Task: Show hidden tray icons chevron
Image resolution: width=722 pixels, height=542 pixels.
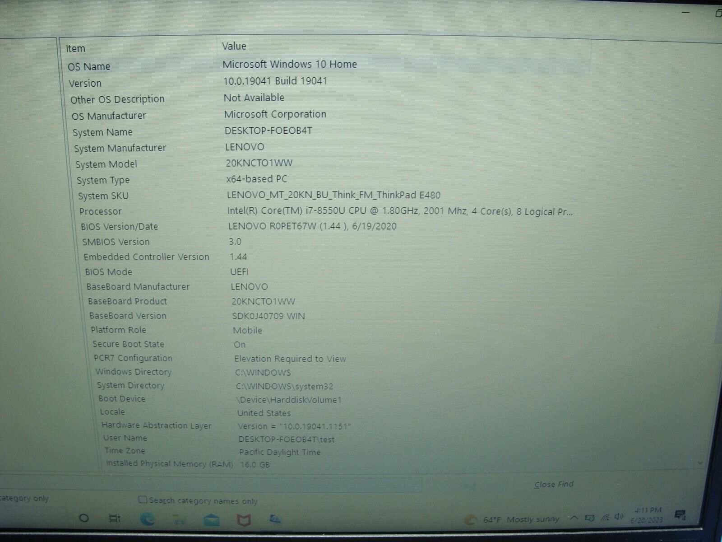Action: (x=574, y=518)
